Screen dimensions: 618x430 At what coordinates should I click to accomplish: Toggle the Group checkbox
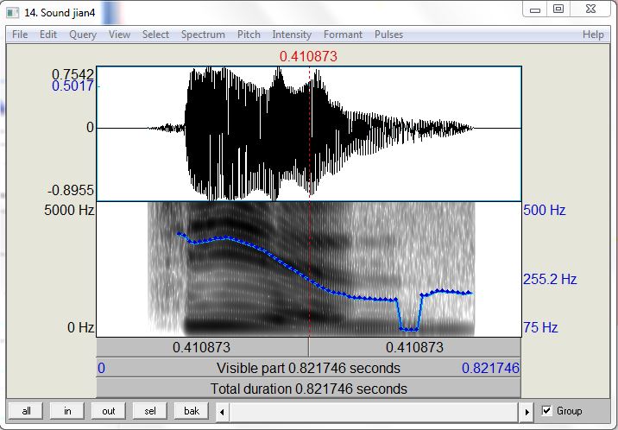(546, 411)
